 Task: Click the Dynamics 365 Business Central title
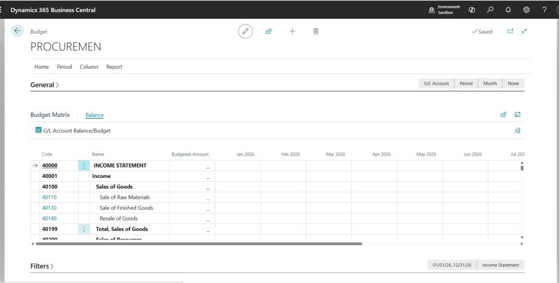click(53, 10)
